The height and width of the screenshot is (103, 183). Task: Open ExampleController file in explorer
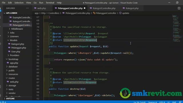[22, 17]
